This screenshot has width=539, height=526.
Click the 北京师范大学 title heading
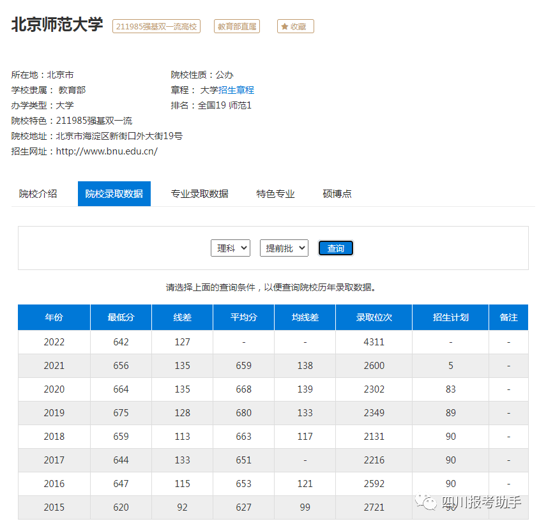(x=57, y=25)
